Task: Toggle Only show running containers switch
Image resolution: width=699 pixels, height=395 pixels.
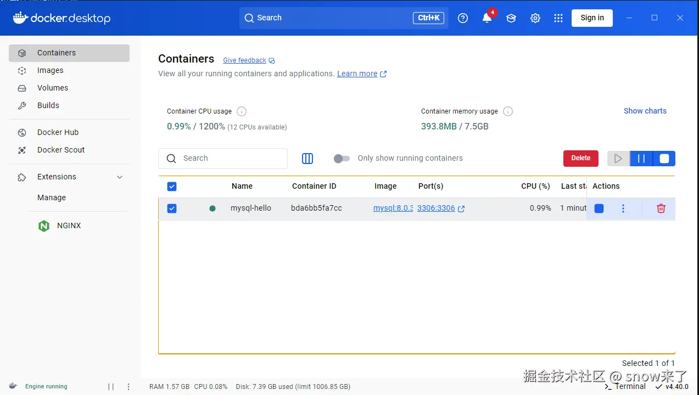Action: (342, 159)
